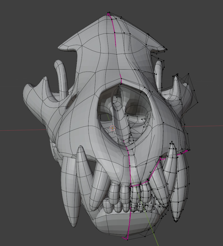
Task: Click the 3D cursor in the nasal cavity
Action: pyautogui.click(x=112, y=128)
